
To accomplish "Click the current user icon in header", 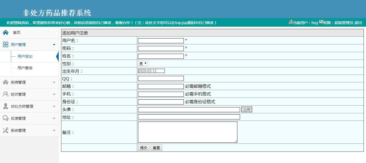I will pyautogui.click(x=290, y=22).
